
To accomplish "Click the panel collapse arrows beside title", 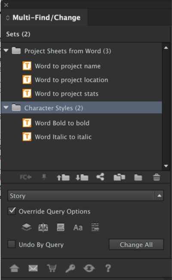I will point(8,18).
